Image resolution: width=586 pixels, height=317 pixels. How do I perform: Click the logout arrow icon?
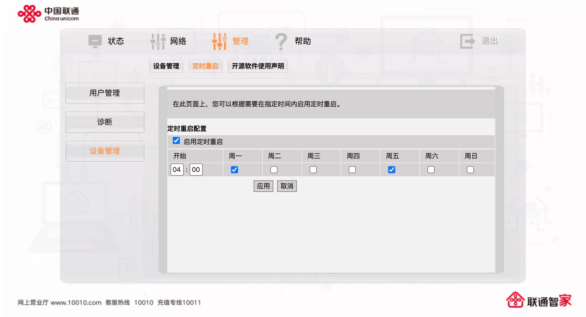coord(467,41)
